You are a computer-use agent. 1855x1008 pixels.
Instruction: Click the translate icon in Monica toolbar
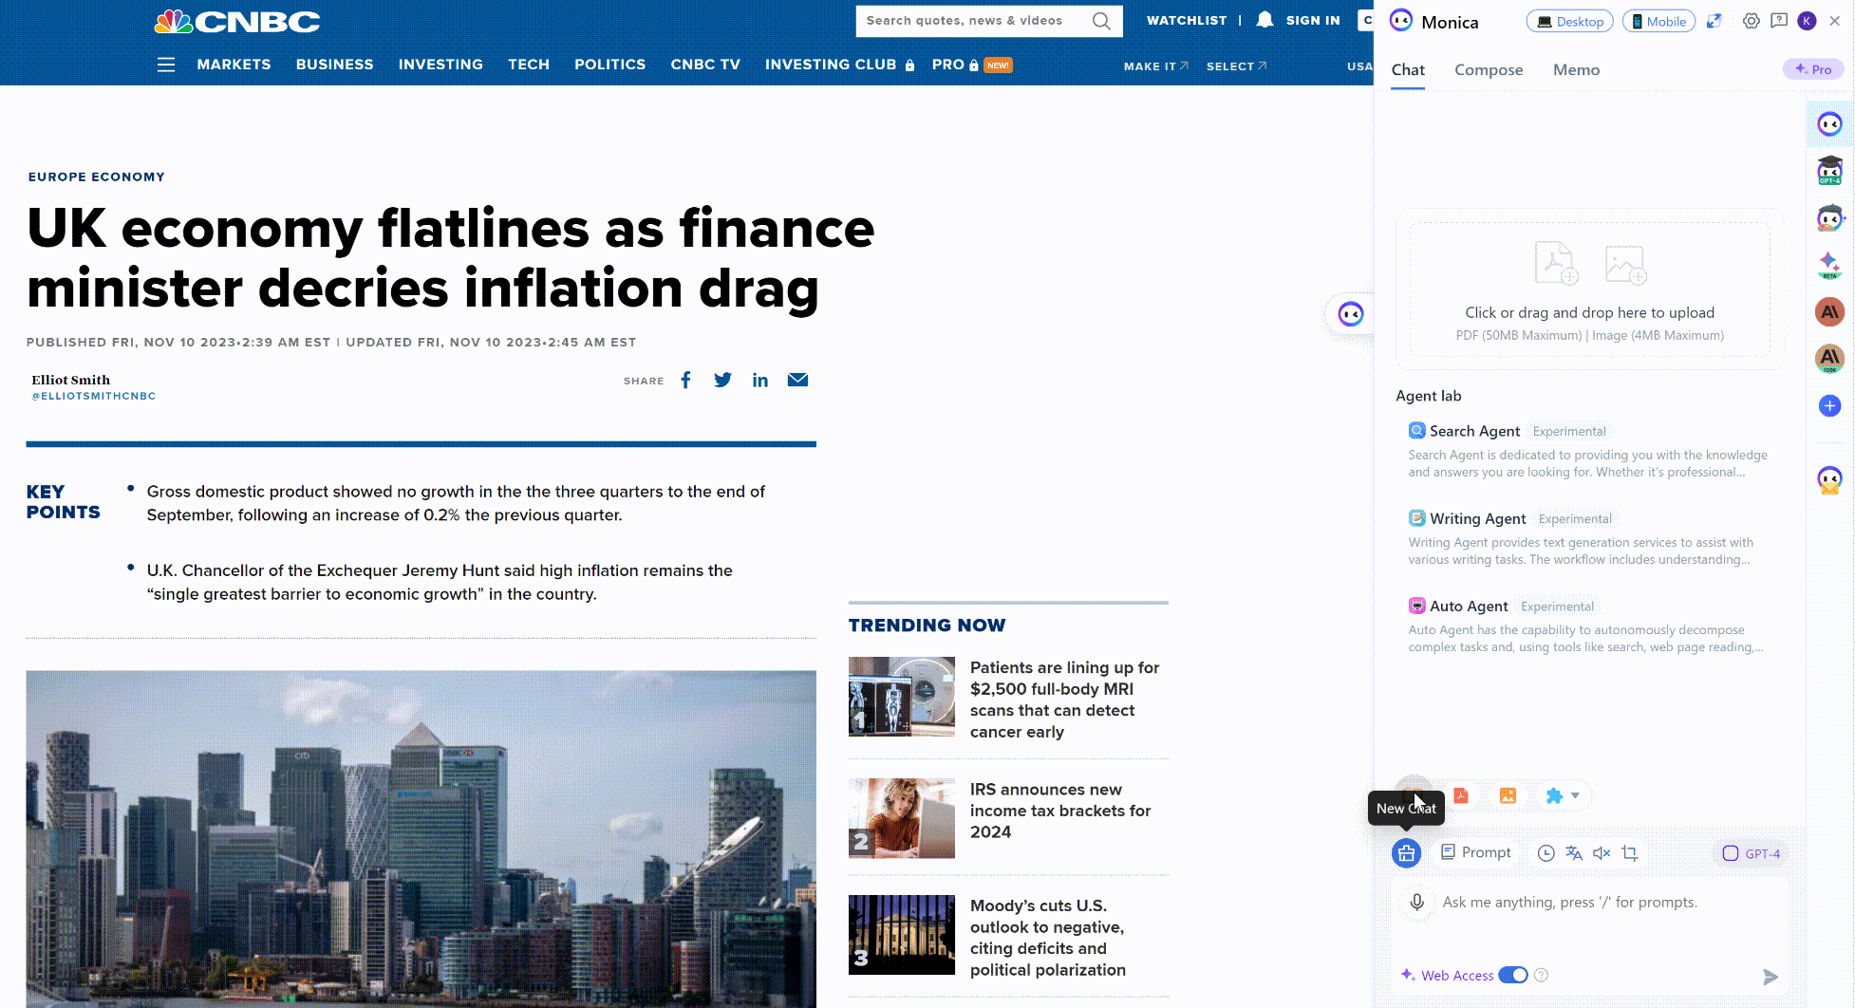(x=1574, y=853)
